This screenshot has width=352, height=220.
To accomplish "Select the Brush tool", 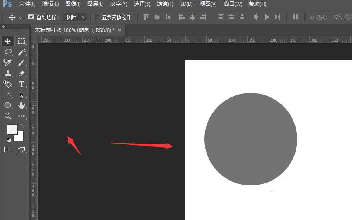I will click(x=21, y=63).
